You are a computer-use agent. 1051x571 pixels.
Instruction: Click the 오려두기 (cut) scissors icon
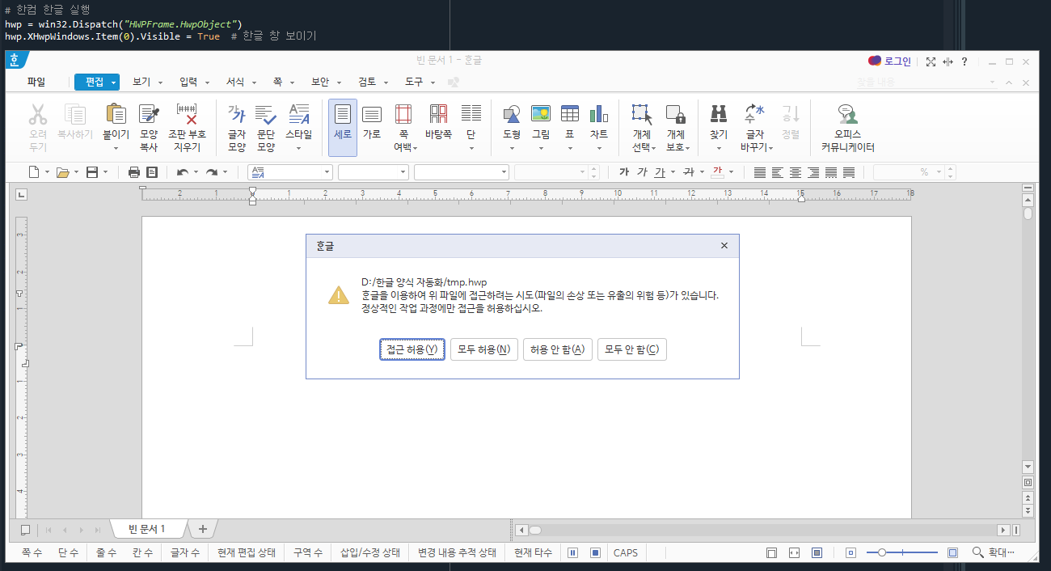(x=38, y=114)
